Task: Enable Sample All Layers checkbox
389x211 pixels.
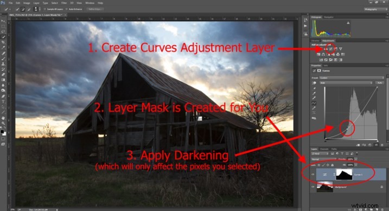Action: coord(45,9)
